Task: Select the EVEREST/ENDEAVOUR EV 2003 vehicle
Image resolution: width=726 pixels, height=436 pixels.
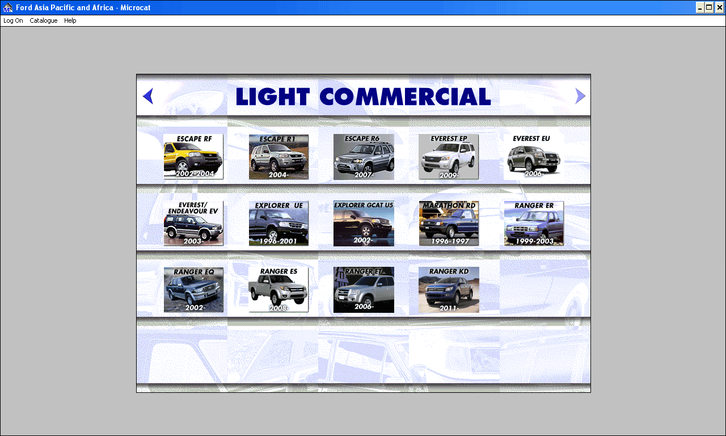Action: pos(193,223)
